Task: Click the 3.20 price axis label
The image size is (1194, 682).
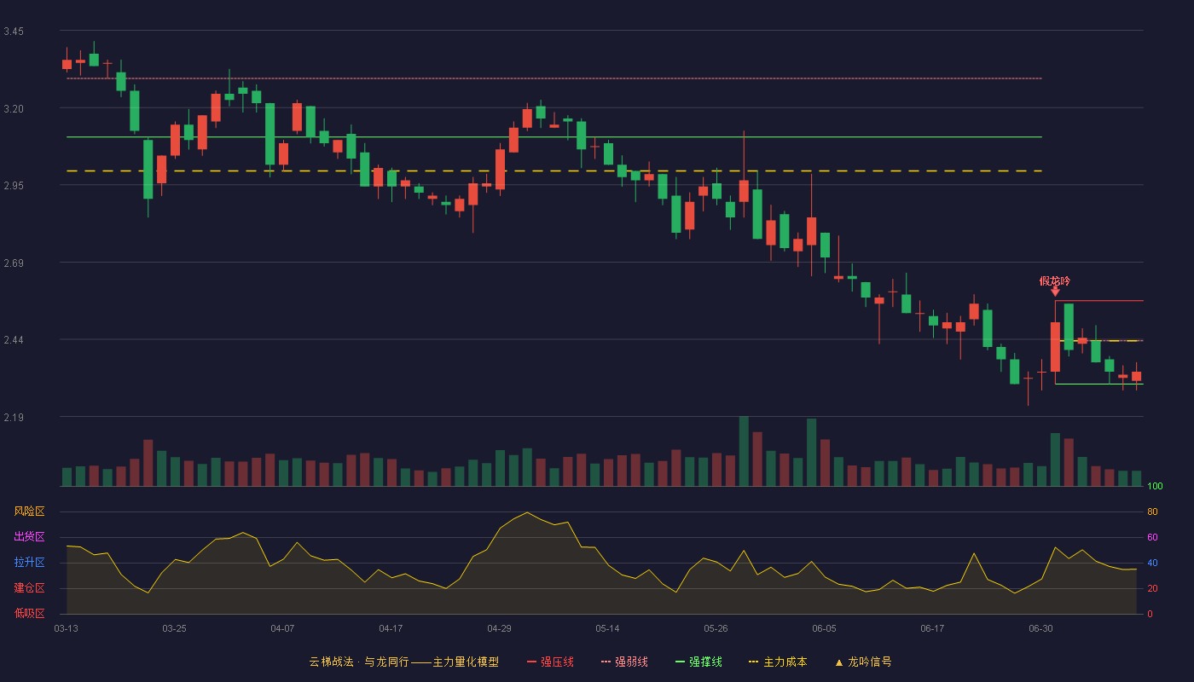Action: [x=14, y=109]
